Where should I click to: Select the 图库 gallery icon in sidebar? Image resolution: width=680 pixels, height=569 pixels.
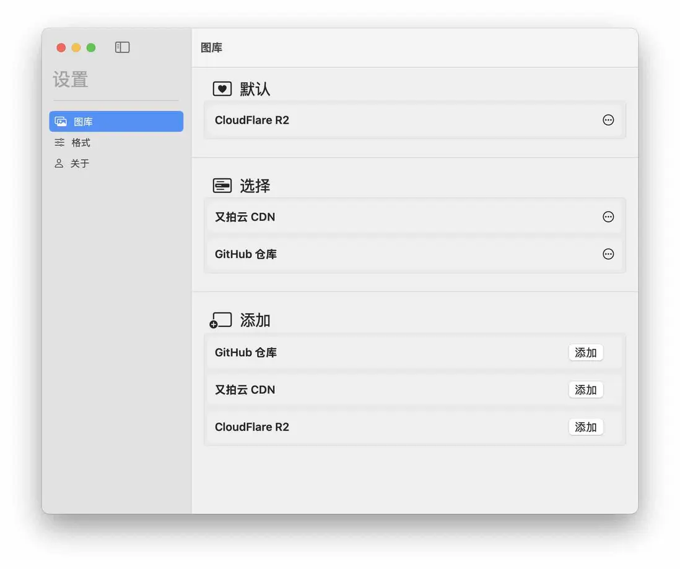point(61,121)
